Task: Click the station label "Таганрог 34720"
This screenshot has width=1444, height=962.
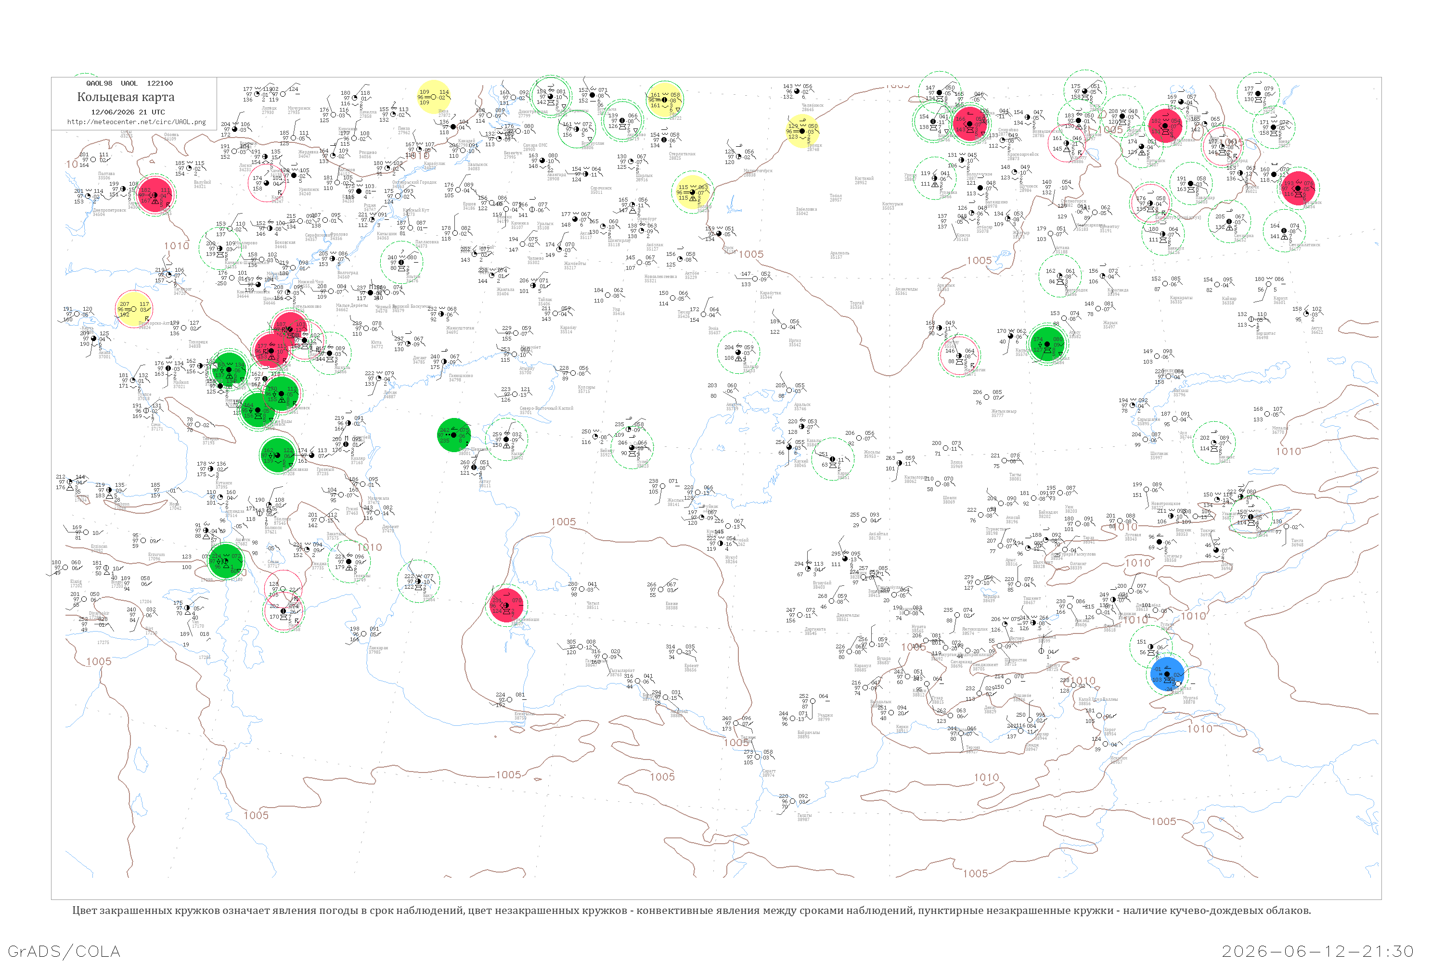Action: click(x=182, y=291)
